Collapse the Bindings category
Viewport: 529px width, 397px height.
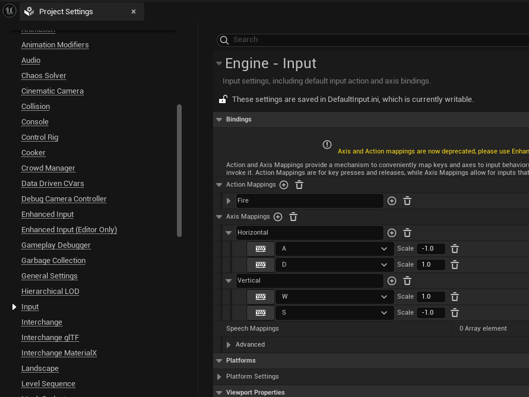click(x=219, y=120)
